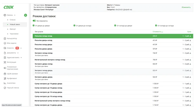
Task: Collapse the Заказы menu chevron
Action: [15, 15]
